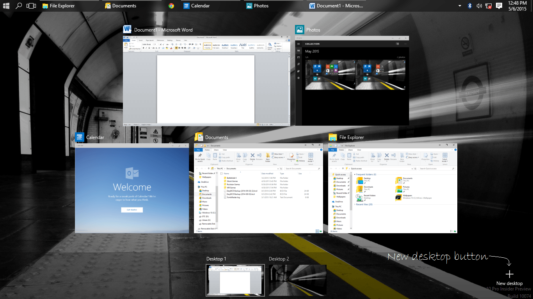Click the Task View icon on taskbar

[x=31, y=6]
